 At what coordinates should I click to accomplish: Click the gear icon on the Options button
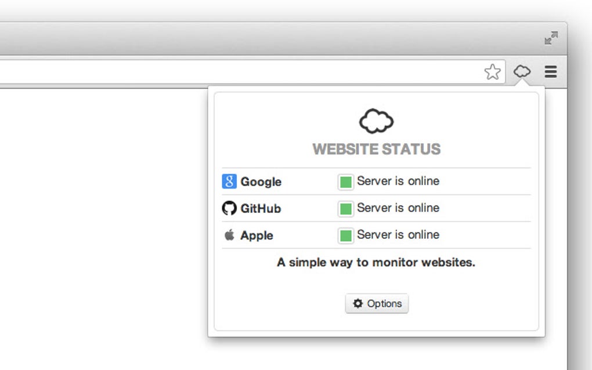(358, 303)
